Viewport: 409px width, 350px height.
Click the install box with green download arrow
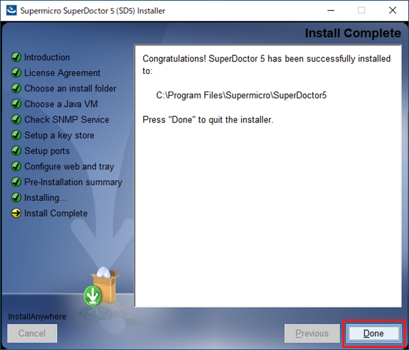pos(101,286)
